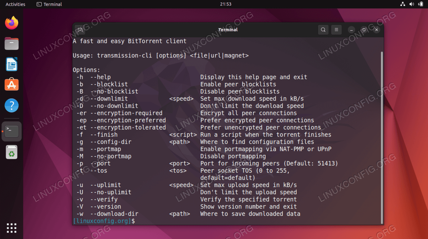Screen dimensions: 428x239
Task: Open Firefox from the dock
Action: pos(11,23)
